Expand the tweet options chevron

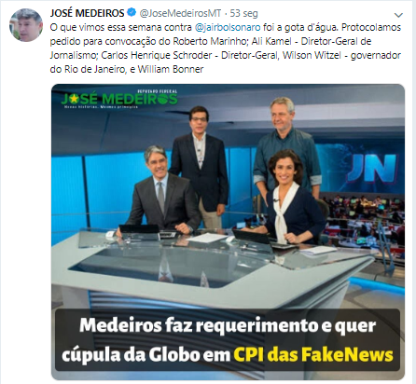[x=398, y=15]
